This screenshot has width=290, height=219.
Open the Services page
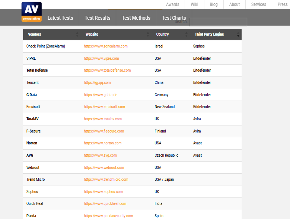coord(259,4)
